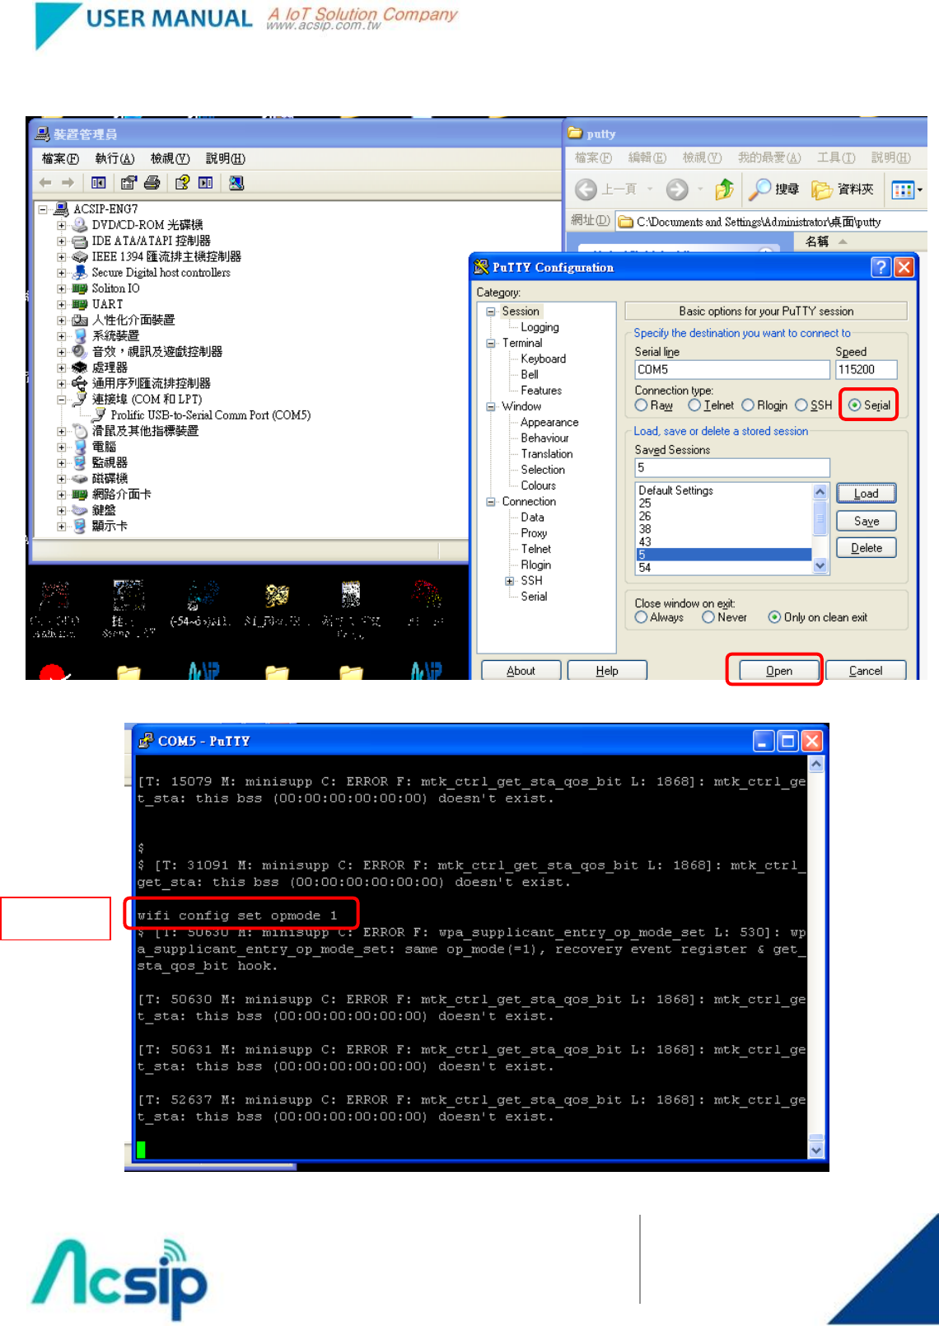Image resolution: width=939 pixels, height=1326 pixels.
Task: Choose Only on clean exit option
Action: 774,617
